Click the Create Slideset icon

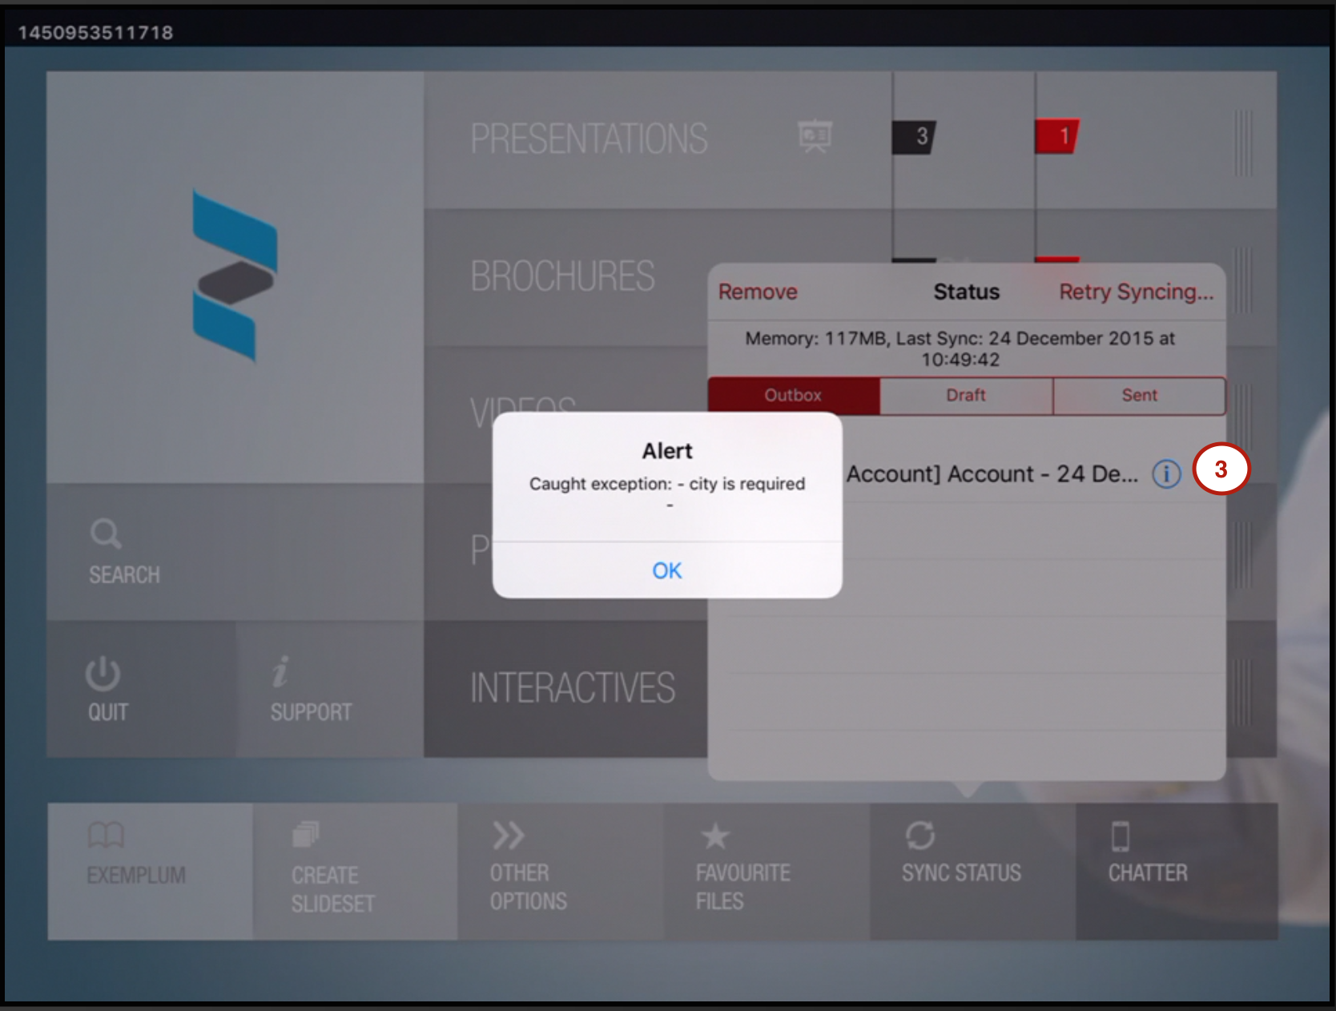pyautogui.click(x=305, y=835)
